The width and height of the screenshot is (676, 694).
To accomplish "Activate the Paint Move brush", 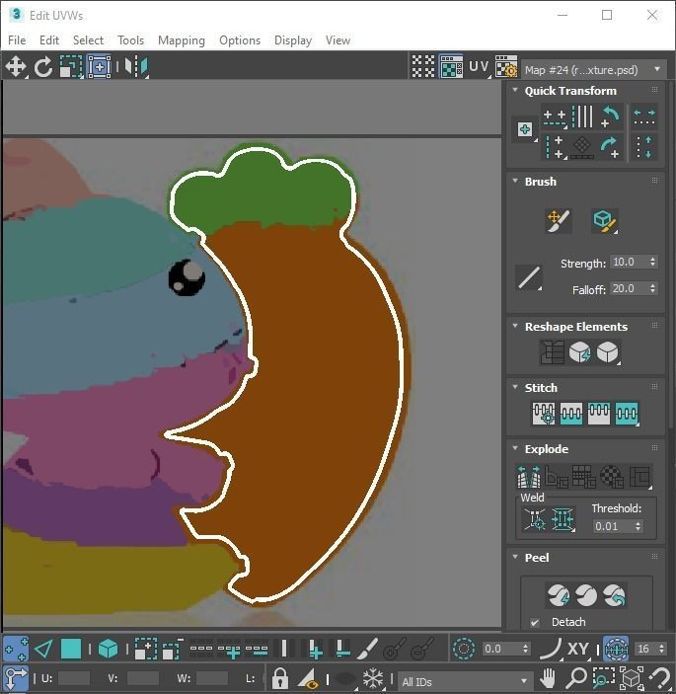I will point(559,220).
